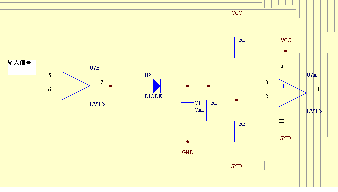Select the U?B op-amp triangle symbol
The width and height of the screenshot is (338, 192).
pyautogui.click(x=76, y=86)
